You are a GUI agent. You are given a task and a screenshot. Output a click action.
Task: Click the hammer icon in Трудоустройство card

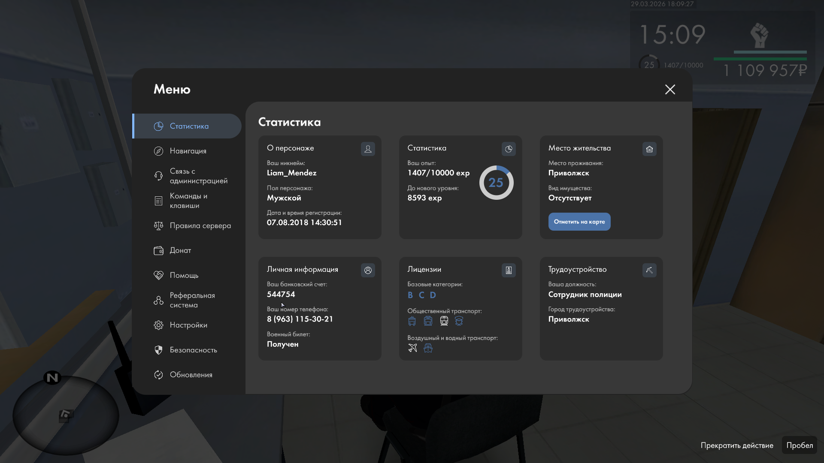pos(649,270)
